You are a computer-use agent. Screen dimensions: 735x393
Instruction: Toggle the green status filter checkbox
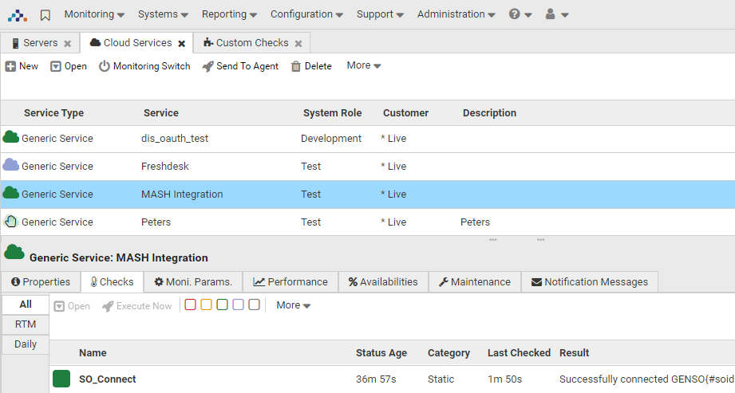222,305
